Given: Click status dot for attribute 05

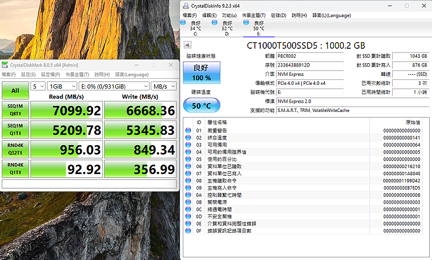Looking at the screenshot, I should [188, 159].
